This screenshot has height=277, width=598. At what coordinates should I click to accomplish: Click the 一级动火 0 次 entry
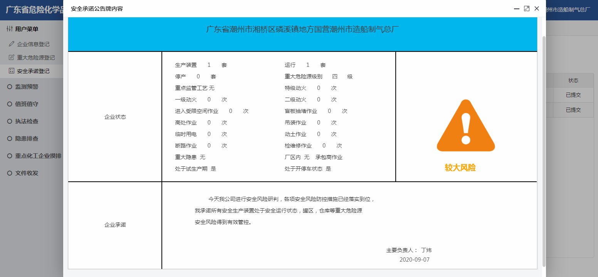point(201,100)
